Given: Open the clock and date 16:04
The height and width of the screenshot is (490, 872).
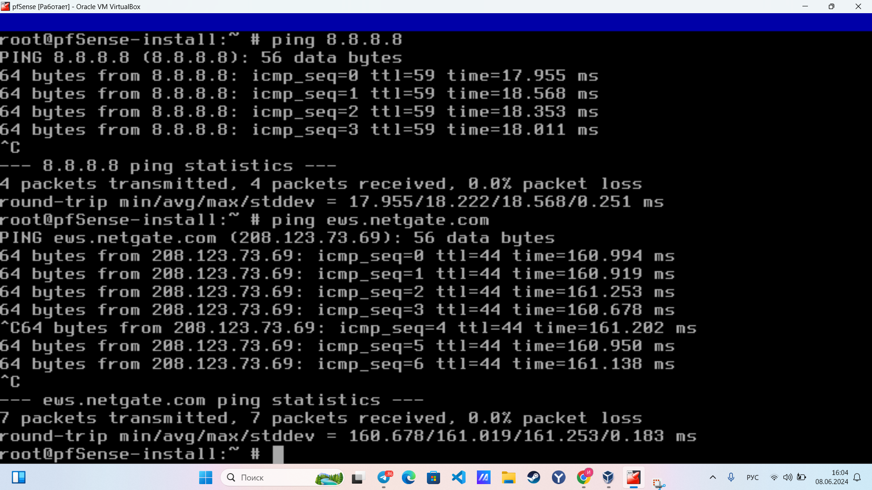Looking at the screenshot, I should tap(832, 477).
